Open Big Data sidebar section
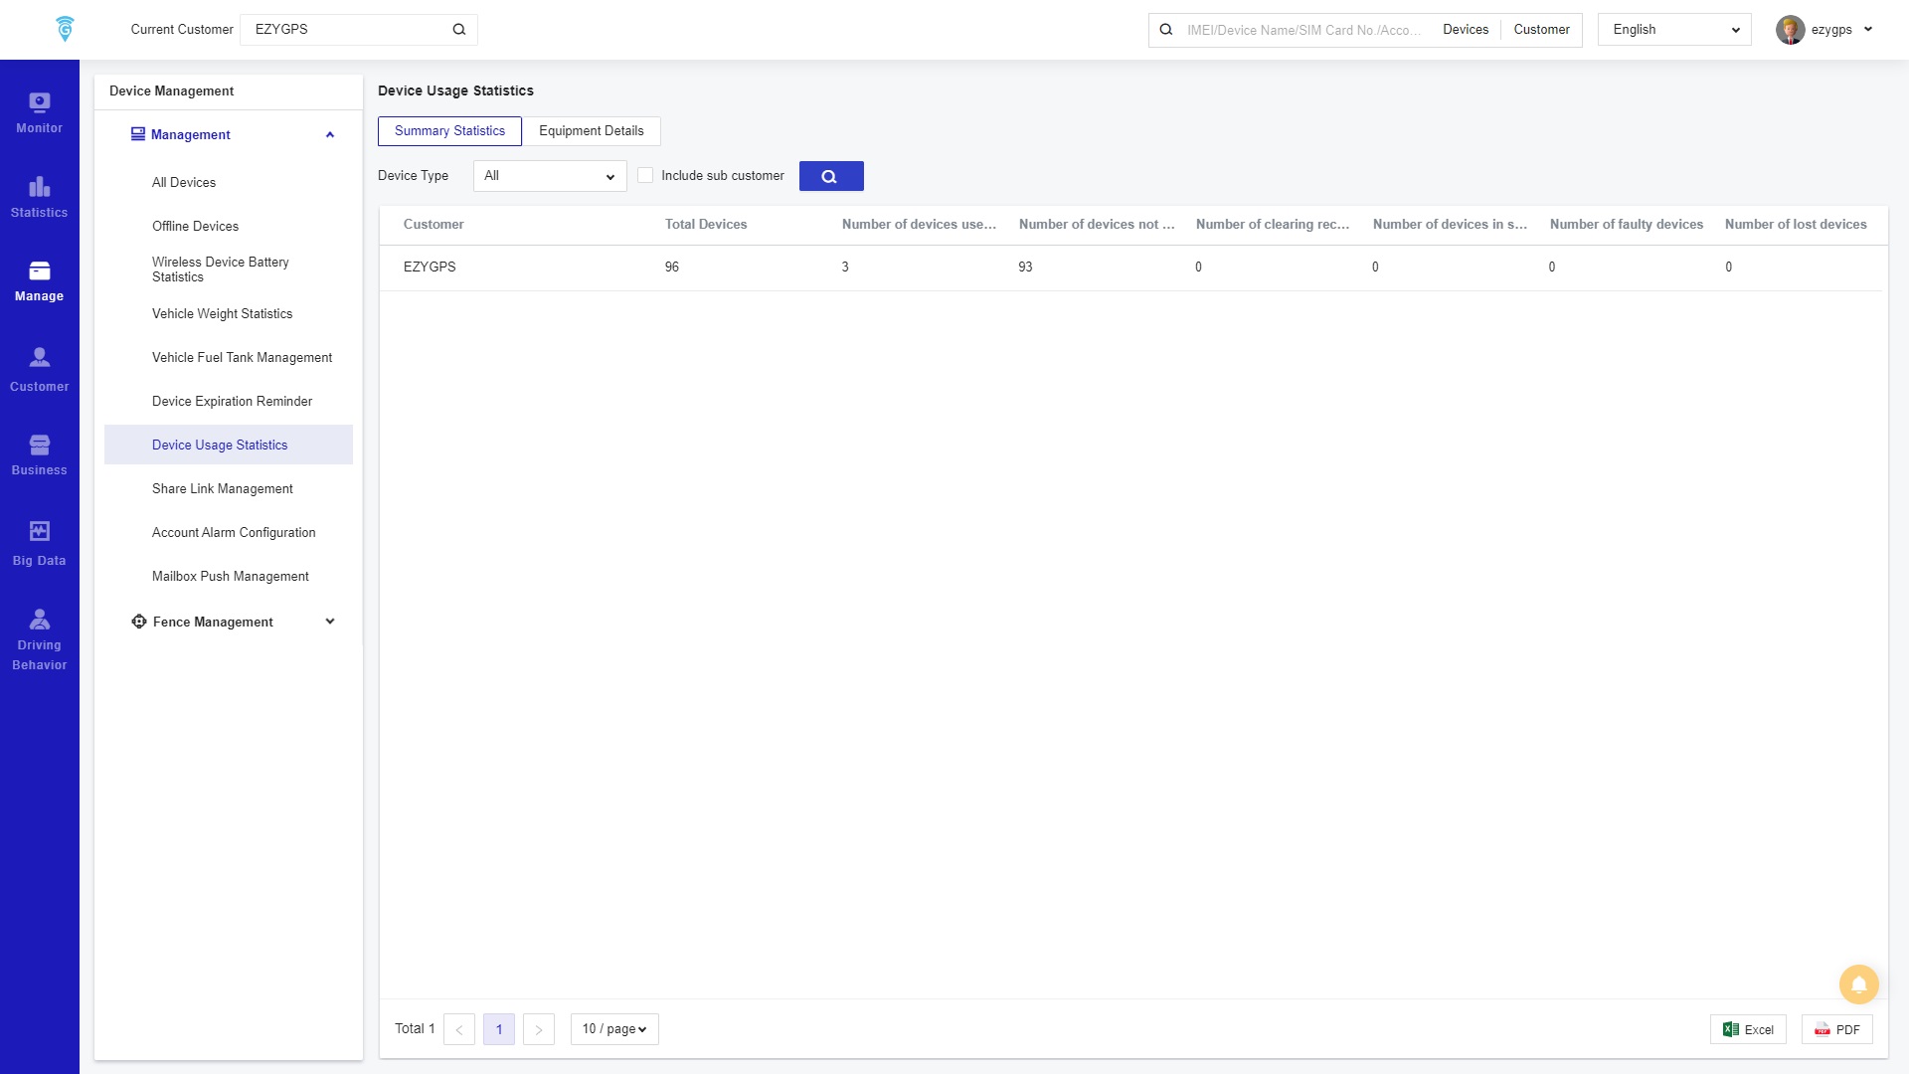This screenshot has width=1909, height=1074. 39,544
